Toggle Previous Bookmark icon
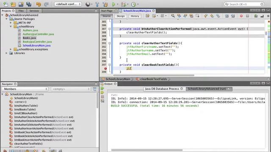271x152 pixels. [206, 16]
